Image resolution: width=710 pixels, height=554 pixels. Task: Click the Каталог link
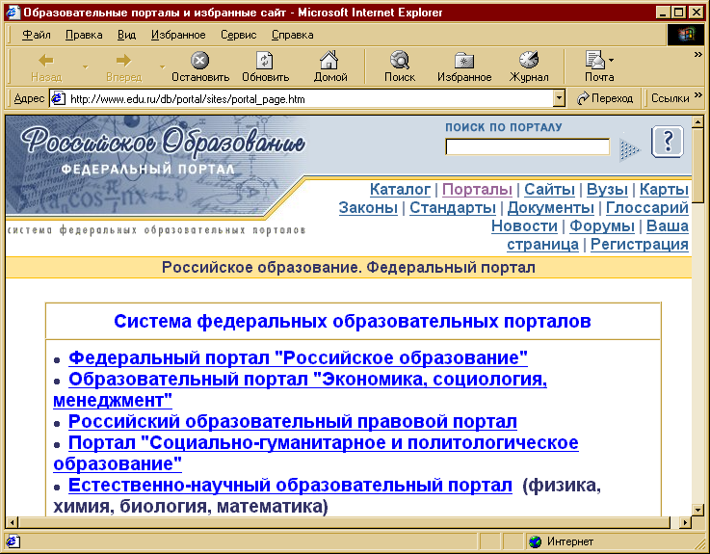point(400,189)
